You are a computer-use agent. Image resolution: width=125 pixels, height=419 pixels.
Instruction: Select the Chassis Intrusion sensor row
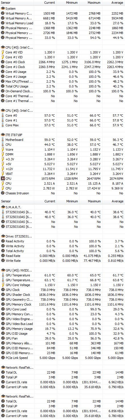62,193
